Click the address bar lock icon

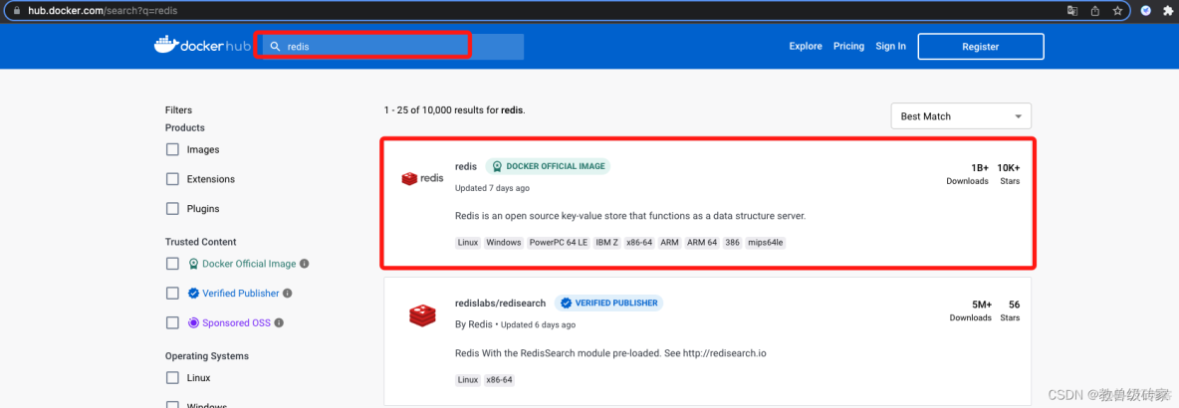[17, 11]
